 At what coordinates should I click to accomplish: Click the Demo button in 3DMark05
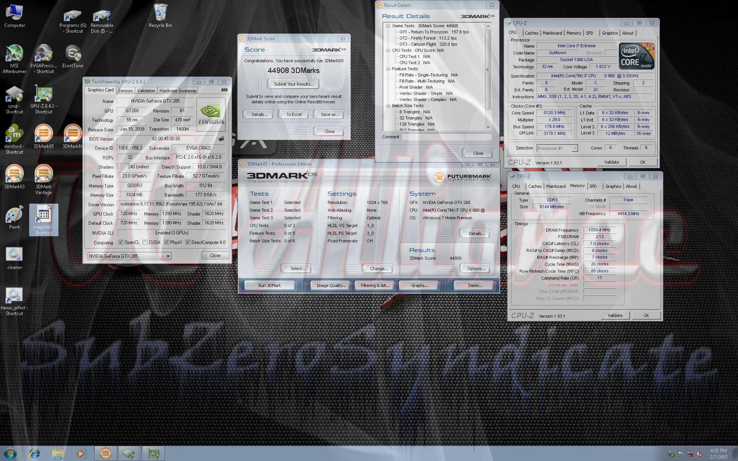[x=475, y=286]
